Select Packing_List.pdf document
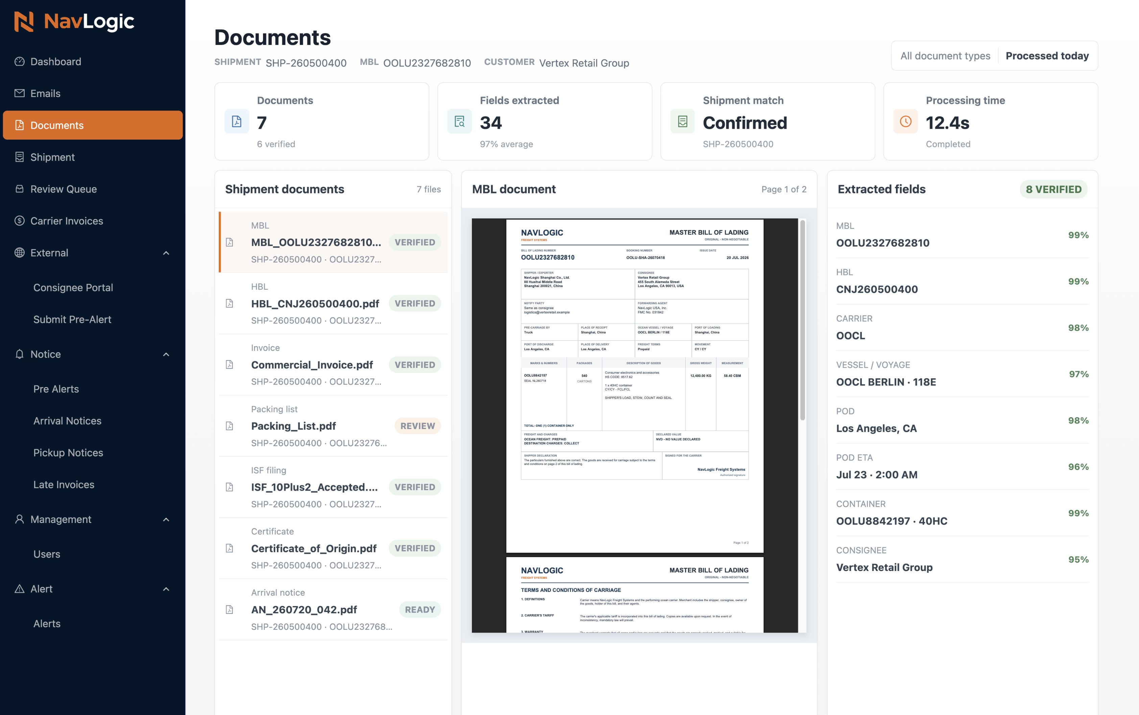 [333, 426]
